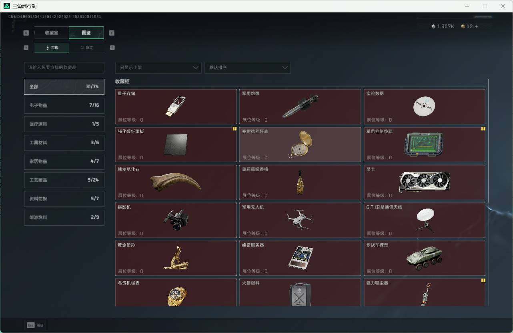The height and width of the screenshot is (333, 513).
Task: Filter by 能源燃料 category
Action: 64,217
